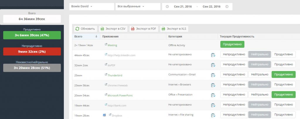Select the Непродуктивно red summary bar
Image resolution: width=300 pixels, height=119 pixels.
pos(32,51)
